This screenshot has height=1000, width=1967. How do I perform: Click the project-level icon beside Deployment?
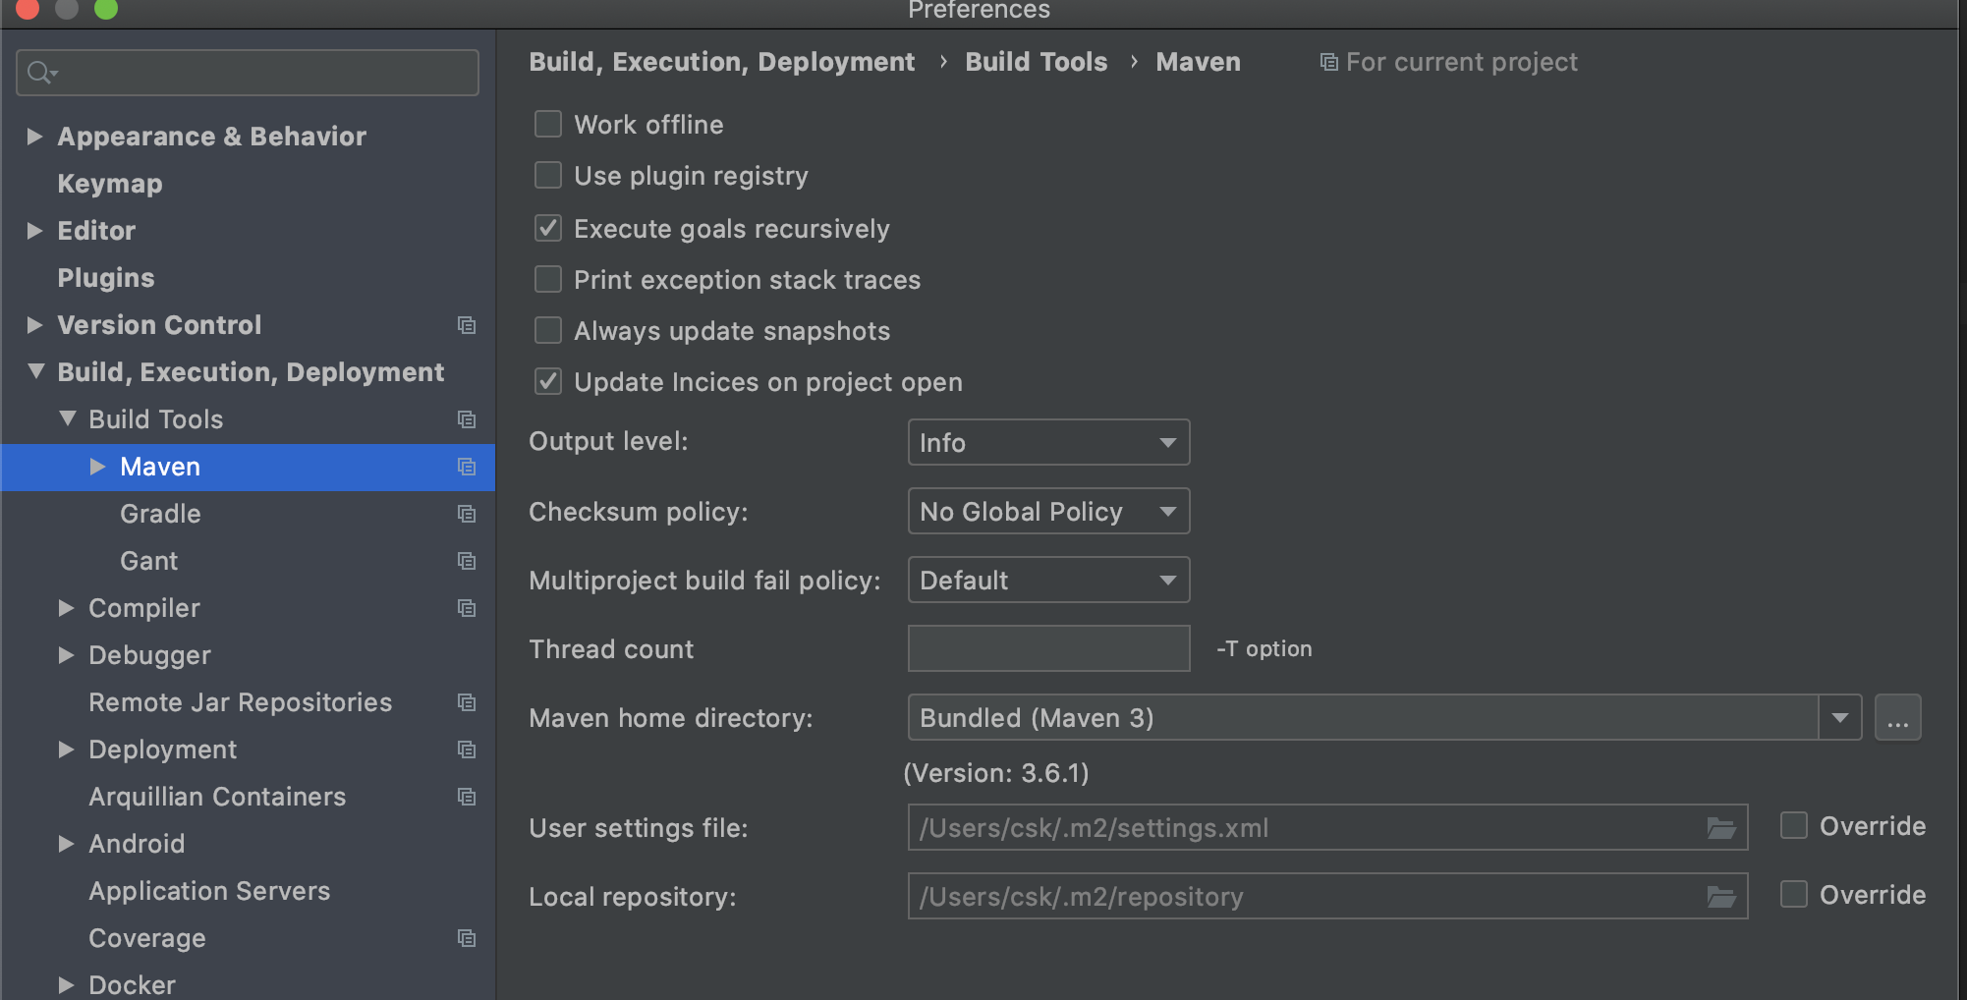(x=467, y=750)
